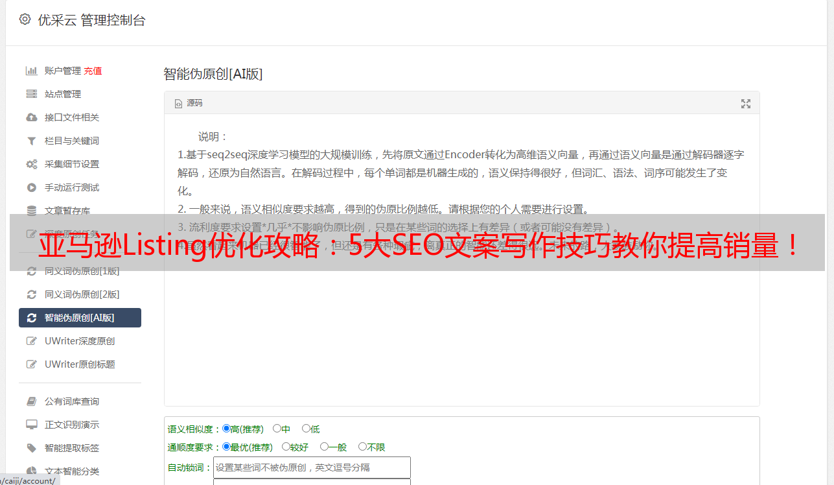Click the 自动锁词 input field
834x485 pixels.
click(312, 467)
